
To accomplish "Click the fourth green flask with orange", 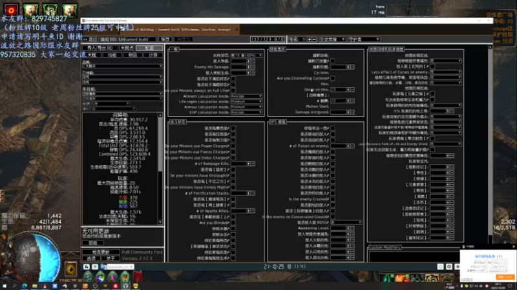I will point(125,277).
